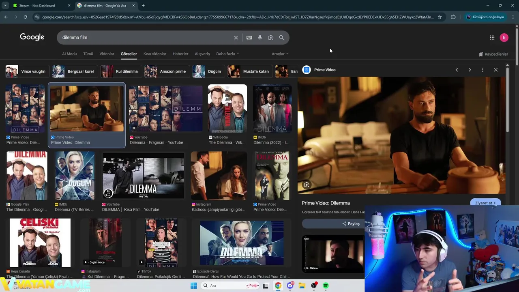Open the large preview image
This screenshot has height=292, width=519.
(x=401, y=135)
